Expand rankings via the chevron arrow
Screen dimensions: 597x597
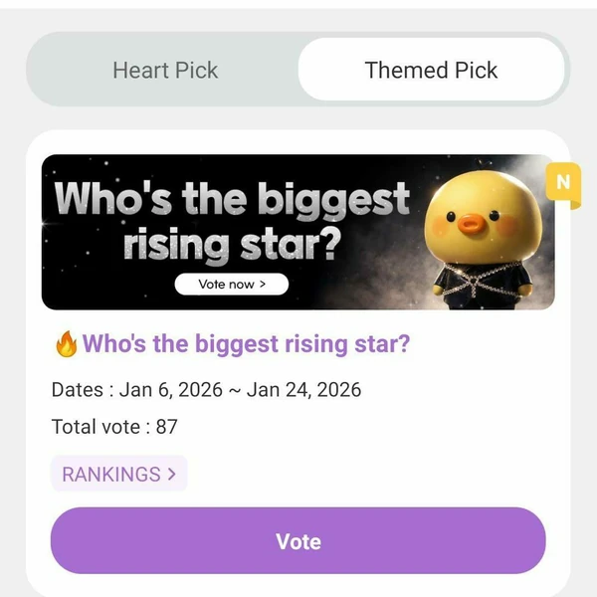click(x=172, y=474)
